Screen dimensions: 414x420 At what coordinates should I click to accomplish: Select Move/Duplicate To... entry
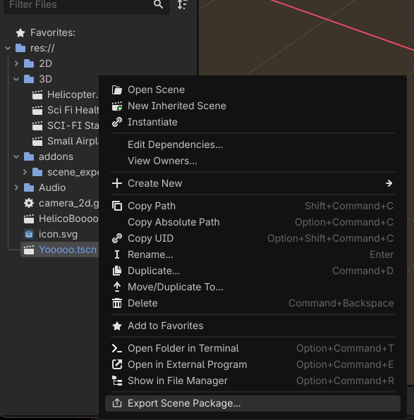(253, 287)
